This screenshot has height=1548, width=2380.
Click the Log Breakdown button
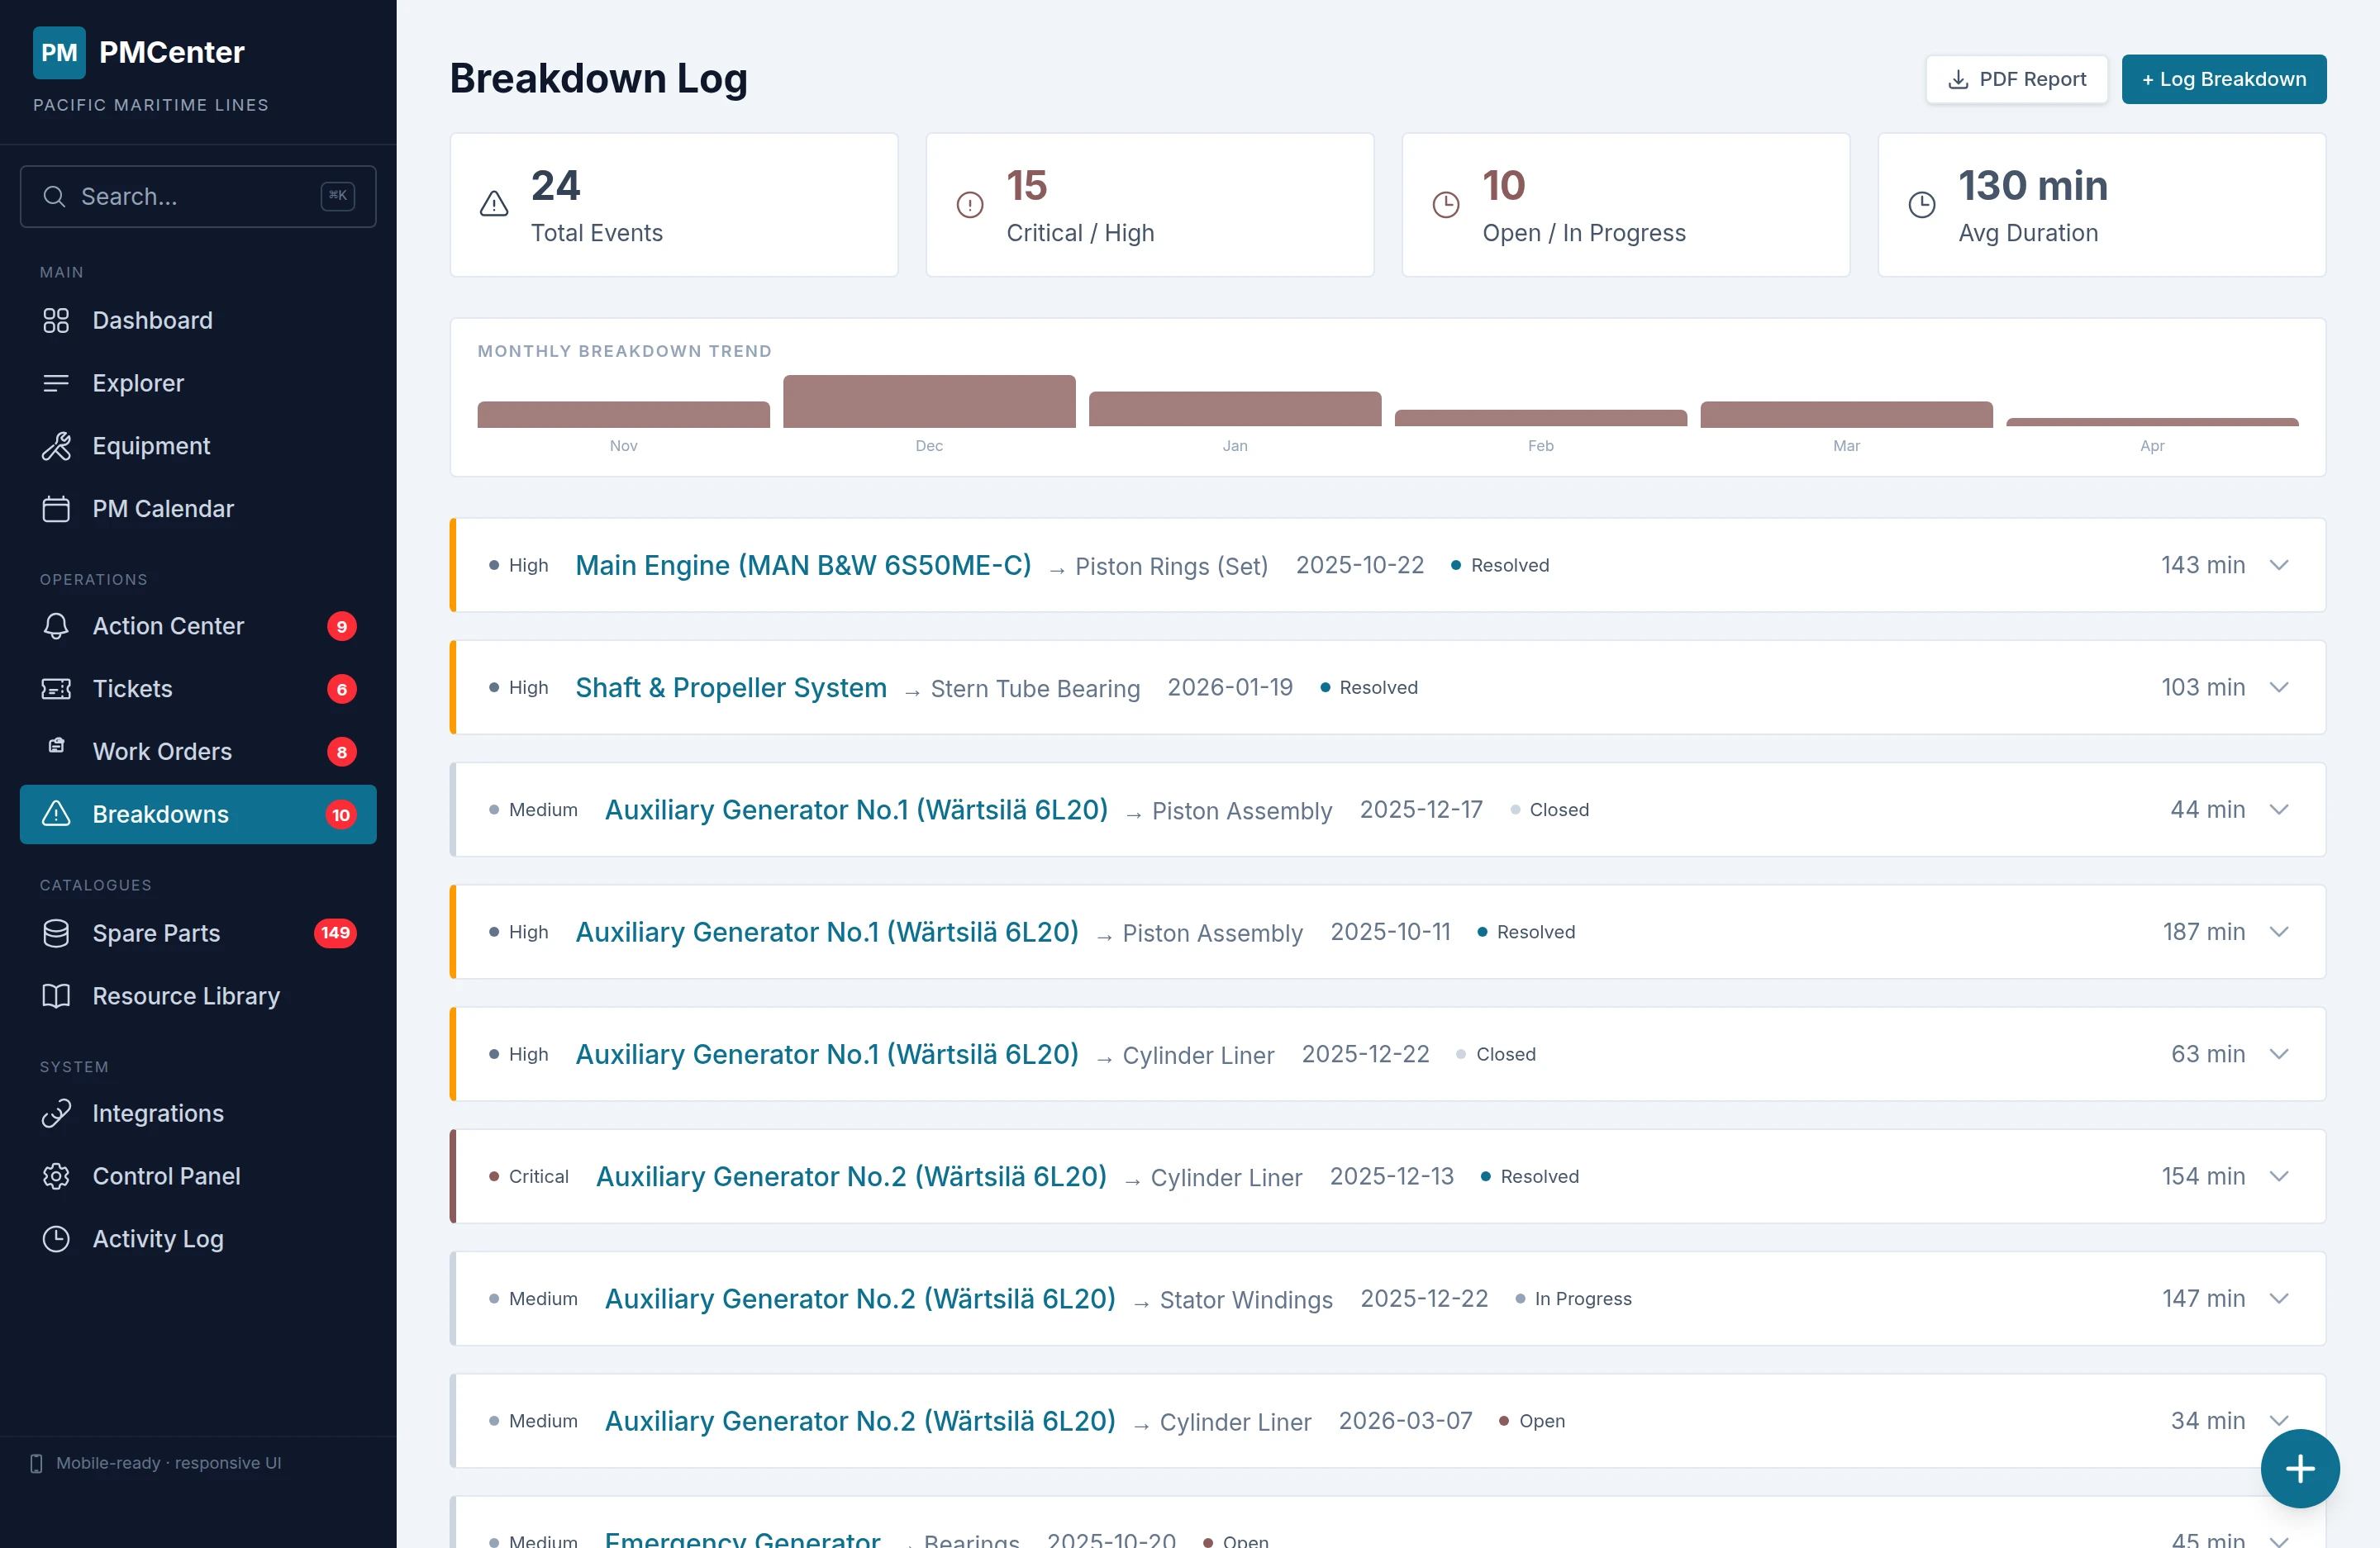click(x=2223, y=79)
